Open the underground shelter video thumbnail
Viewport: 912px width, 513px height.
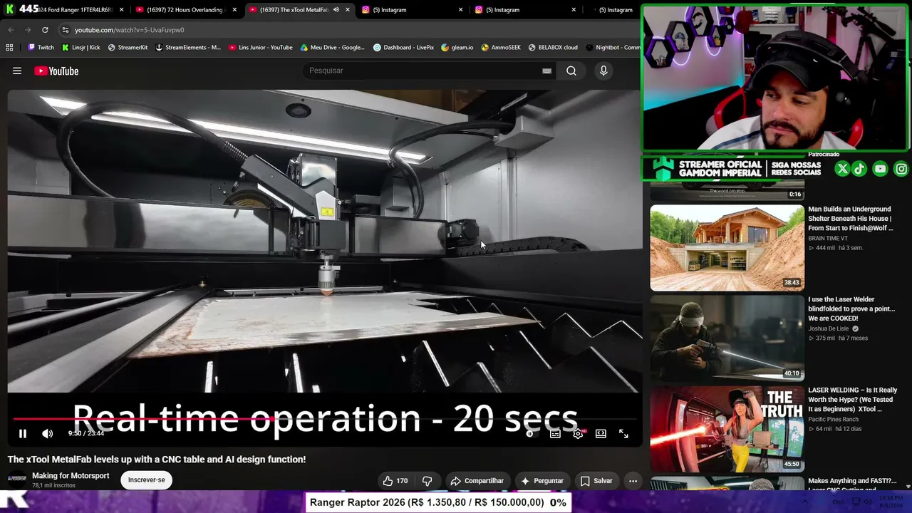[x=727, y=248]
